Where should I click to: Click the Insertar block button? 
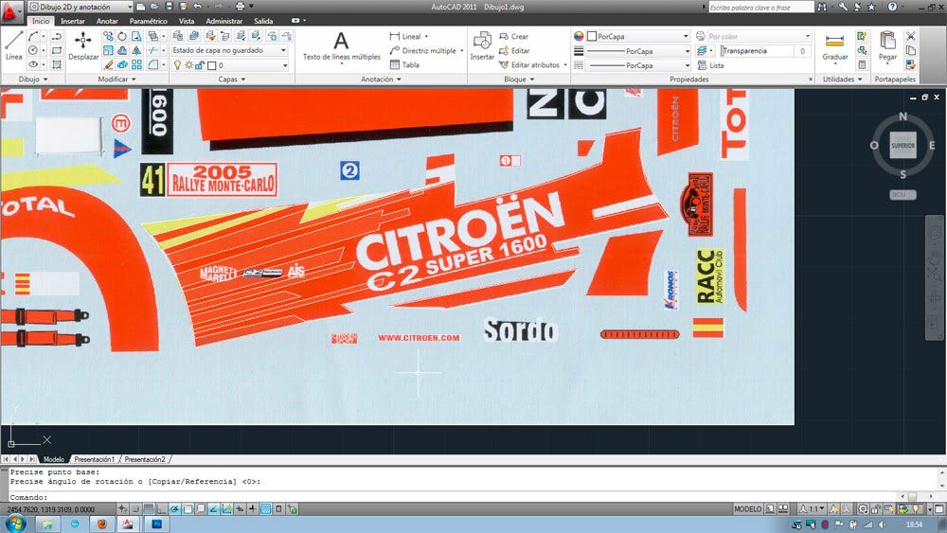pos(482,45)
